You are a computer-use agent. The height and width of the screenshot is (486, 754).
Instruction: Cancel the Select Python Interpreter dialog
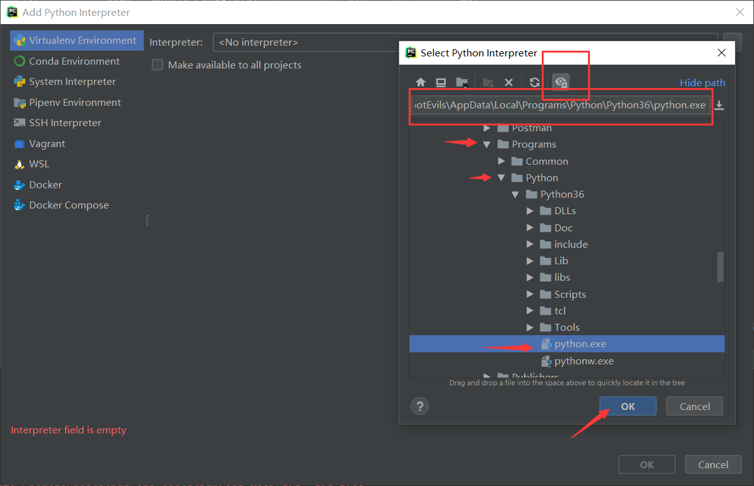coord(694,406)
